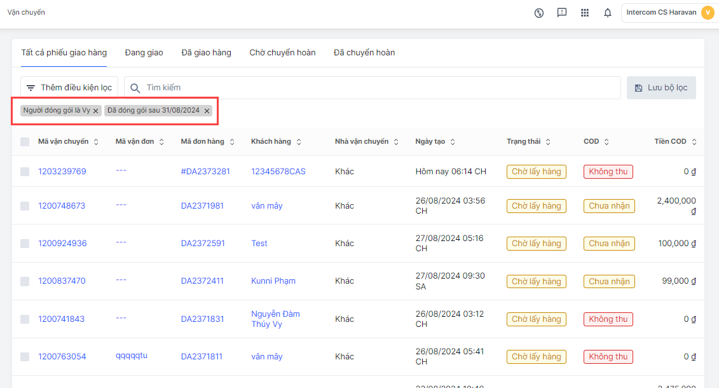Open order link #DA2373281
Image resolution: width=719 pixels, height=388 pixels.
[x=205, y=172]
